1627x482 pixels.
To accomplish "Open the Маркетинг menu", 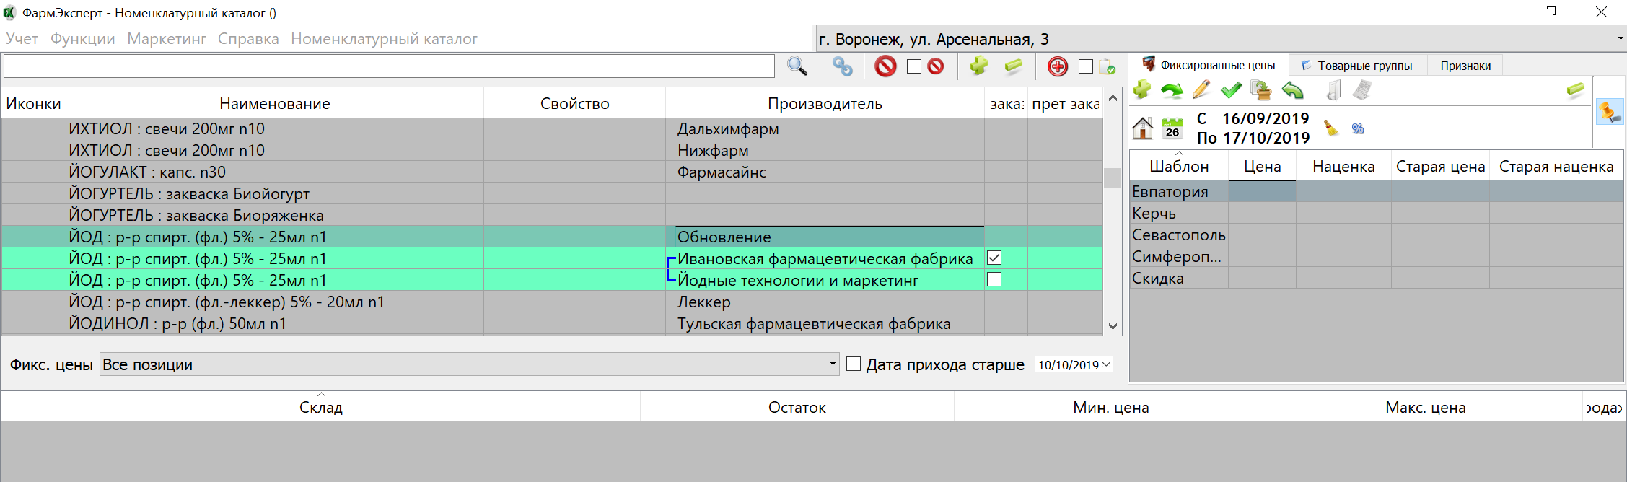I will [x=167, y=39].
